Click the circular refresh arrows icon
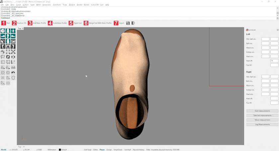 point(8,57)
